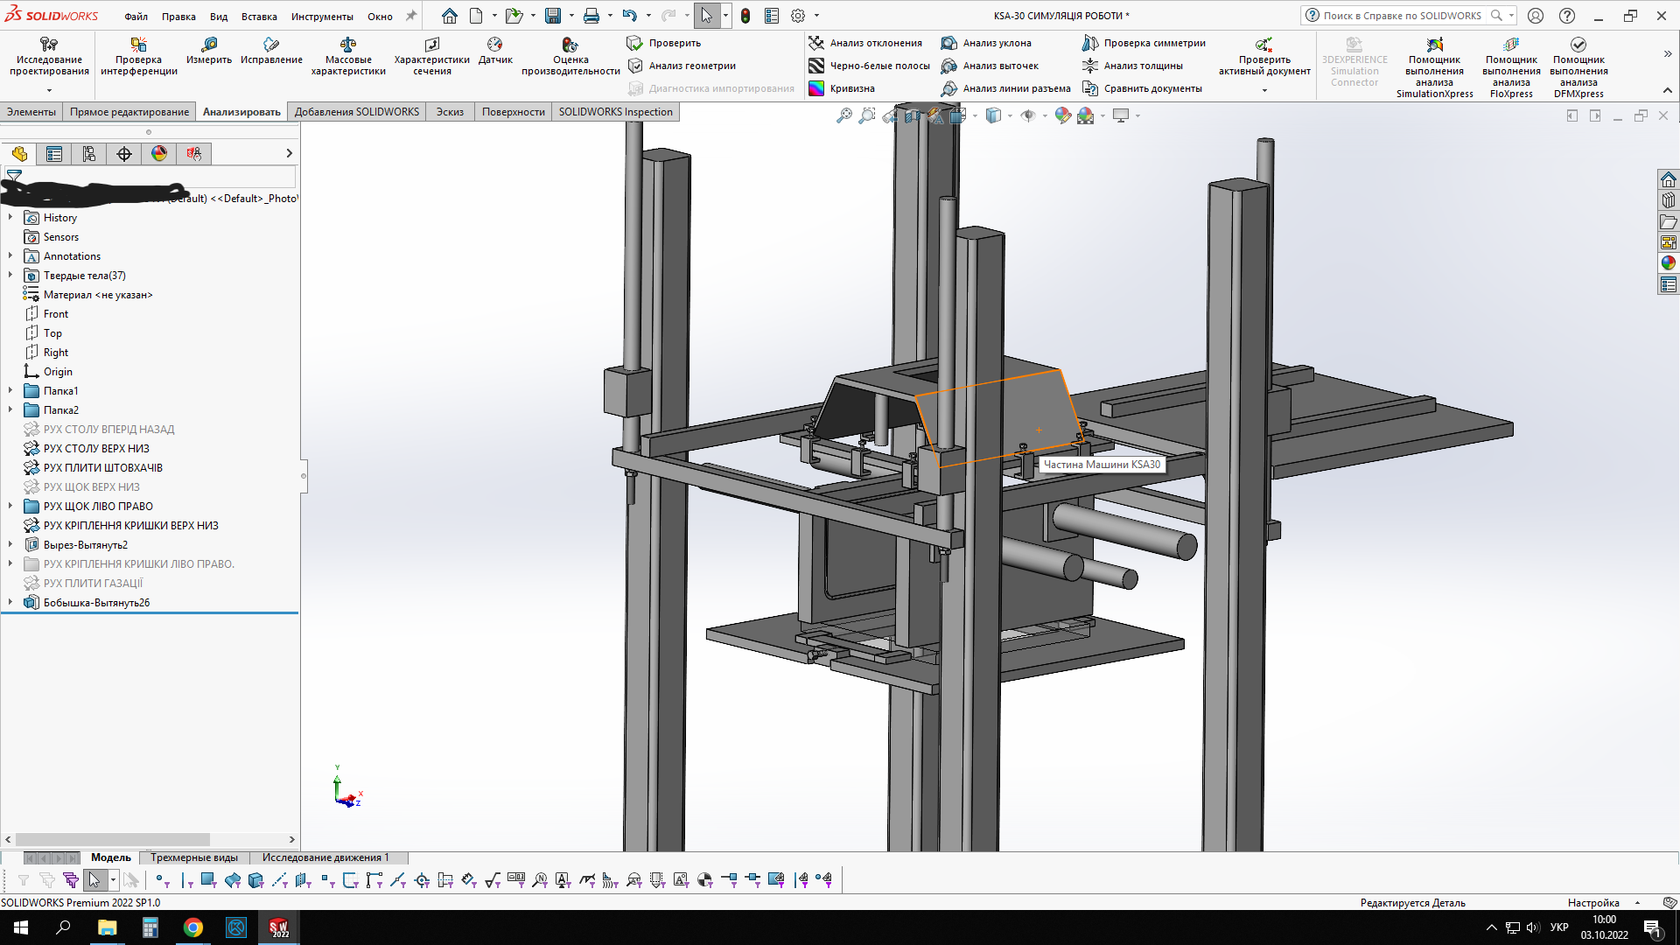
Task: Toggle Curvature (Кривизна) display
Action: pos(842,88)
